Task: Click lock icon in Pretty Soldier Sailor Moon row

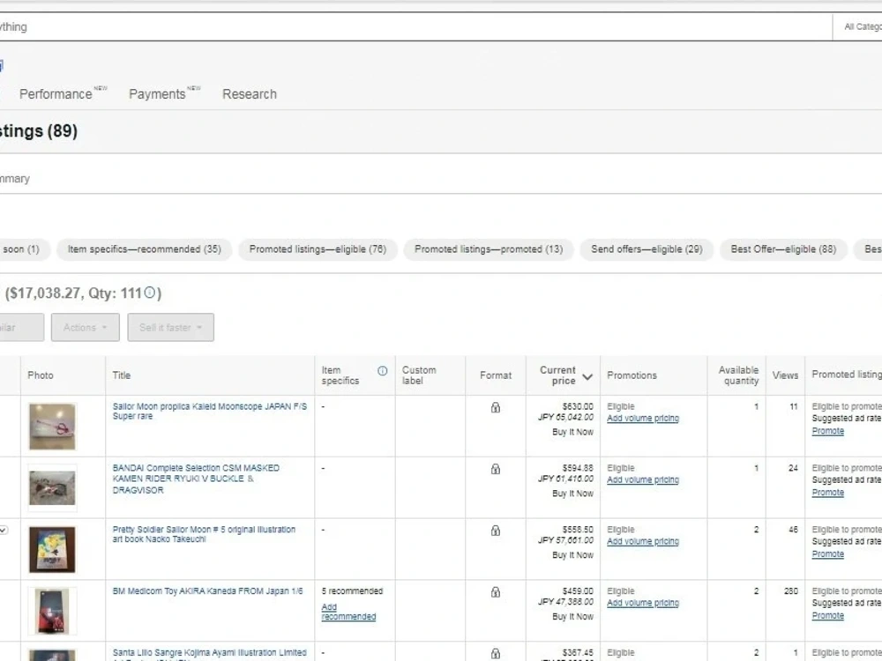Action: (x=496, y=531)
